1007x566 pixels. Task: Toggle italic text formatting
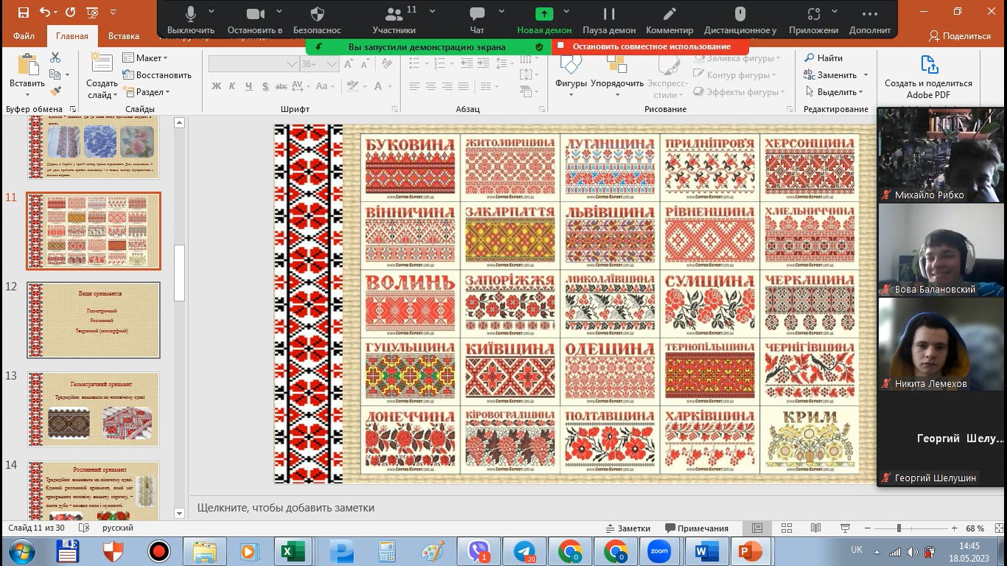(x=232, y=86)
